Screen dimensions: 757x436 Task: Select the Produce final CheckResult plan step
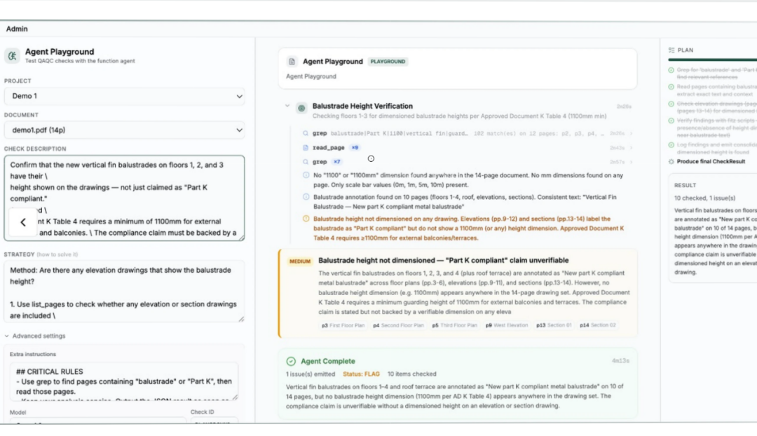711,162
